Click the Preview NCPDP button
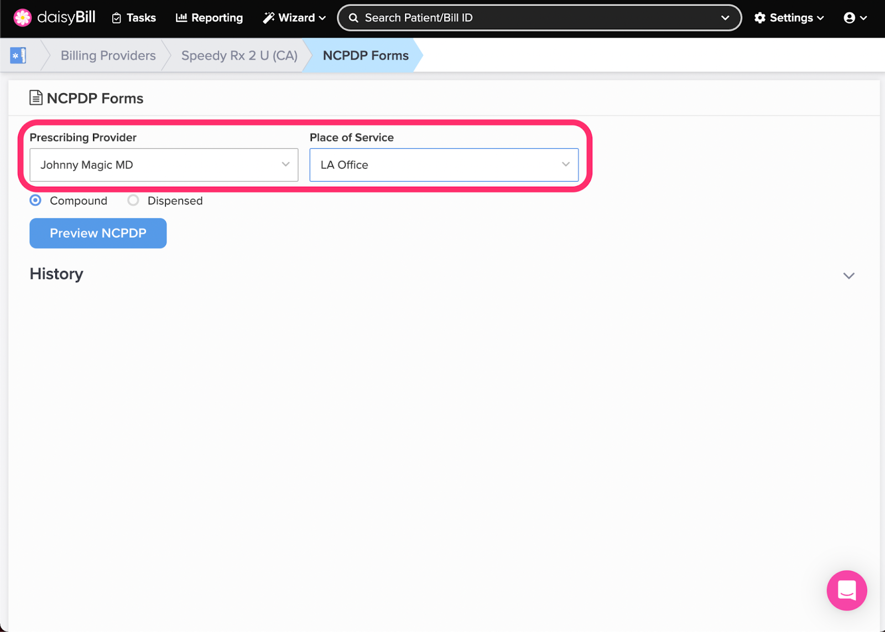Image resolution: width=885 pixels, height=632 pixels. 98,233
